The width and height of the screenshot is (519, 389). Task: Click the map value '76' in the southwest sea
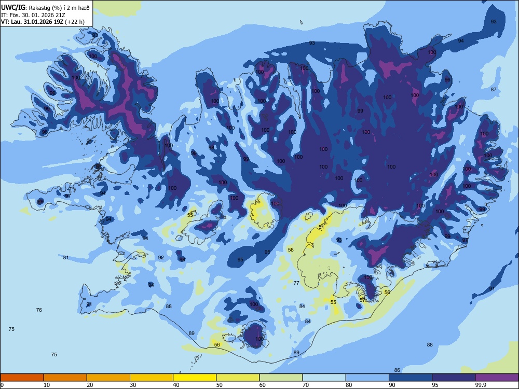(x=39, y=310)
